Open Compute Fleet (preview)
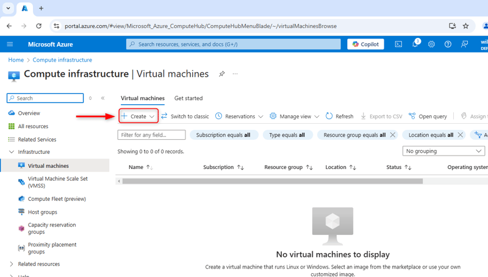This screenshot has width=488, height=277. point(57,199)
